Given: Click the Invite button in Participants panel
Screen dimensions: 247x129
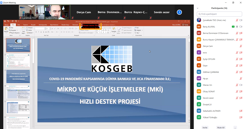Looking at the screenshot, I should [x=205, y=127].
